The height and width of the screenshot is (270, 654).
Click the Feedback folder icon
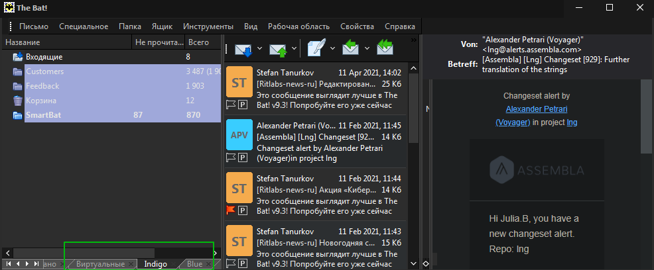click(x=17, y=86)
